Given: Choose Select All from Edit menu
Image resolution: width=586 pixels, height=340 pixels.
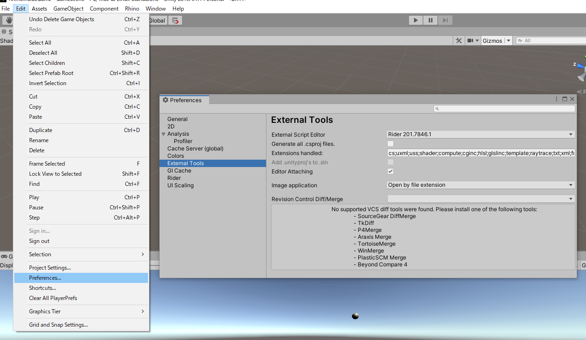Looking at the screenshot, I should (81, 43).
